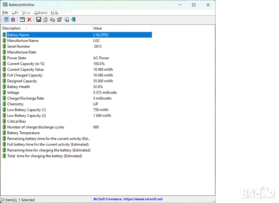Click the Save floppy disk icon
The image size is (279, 203).
click(x=38, y=20)
